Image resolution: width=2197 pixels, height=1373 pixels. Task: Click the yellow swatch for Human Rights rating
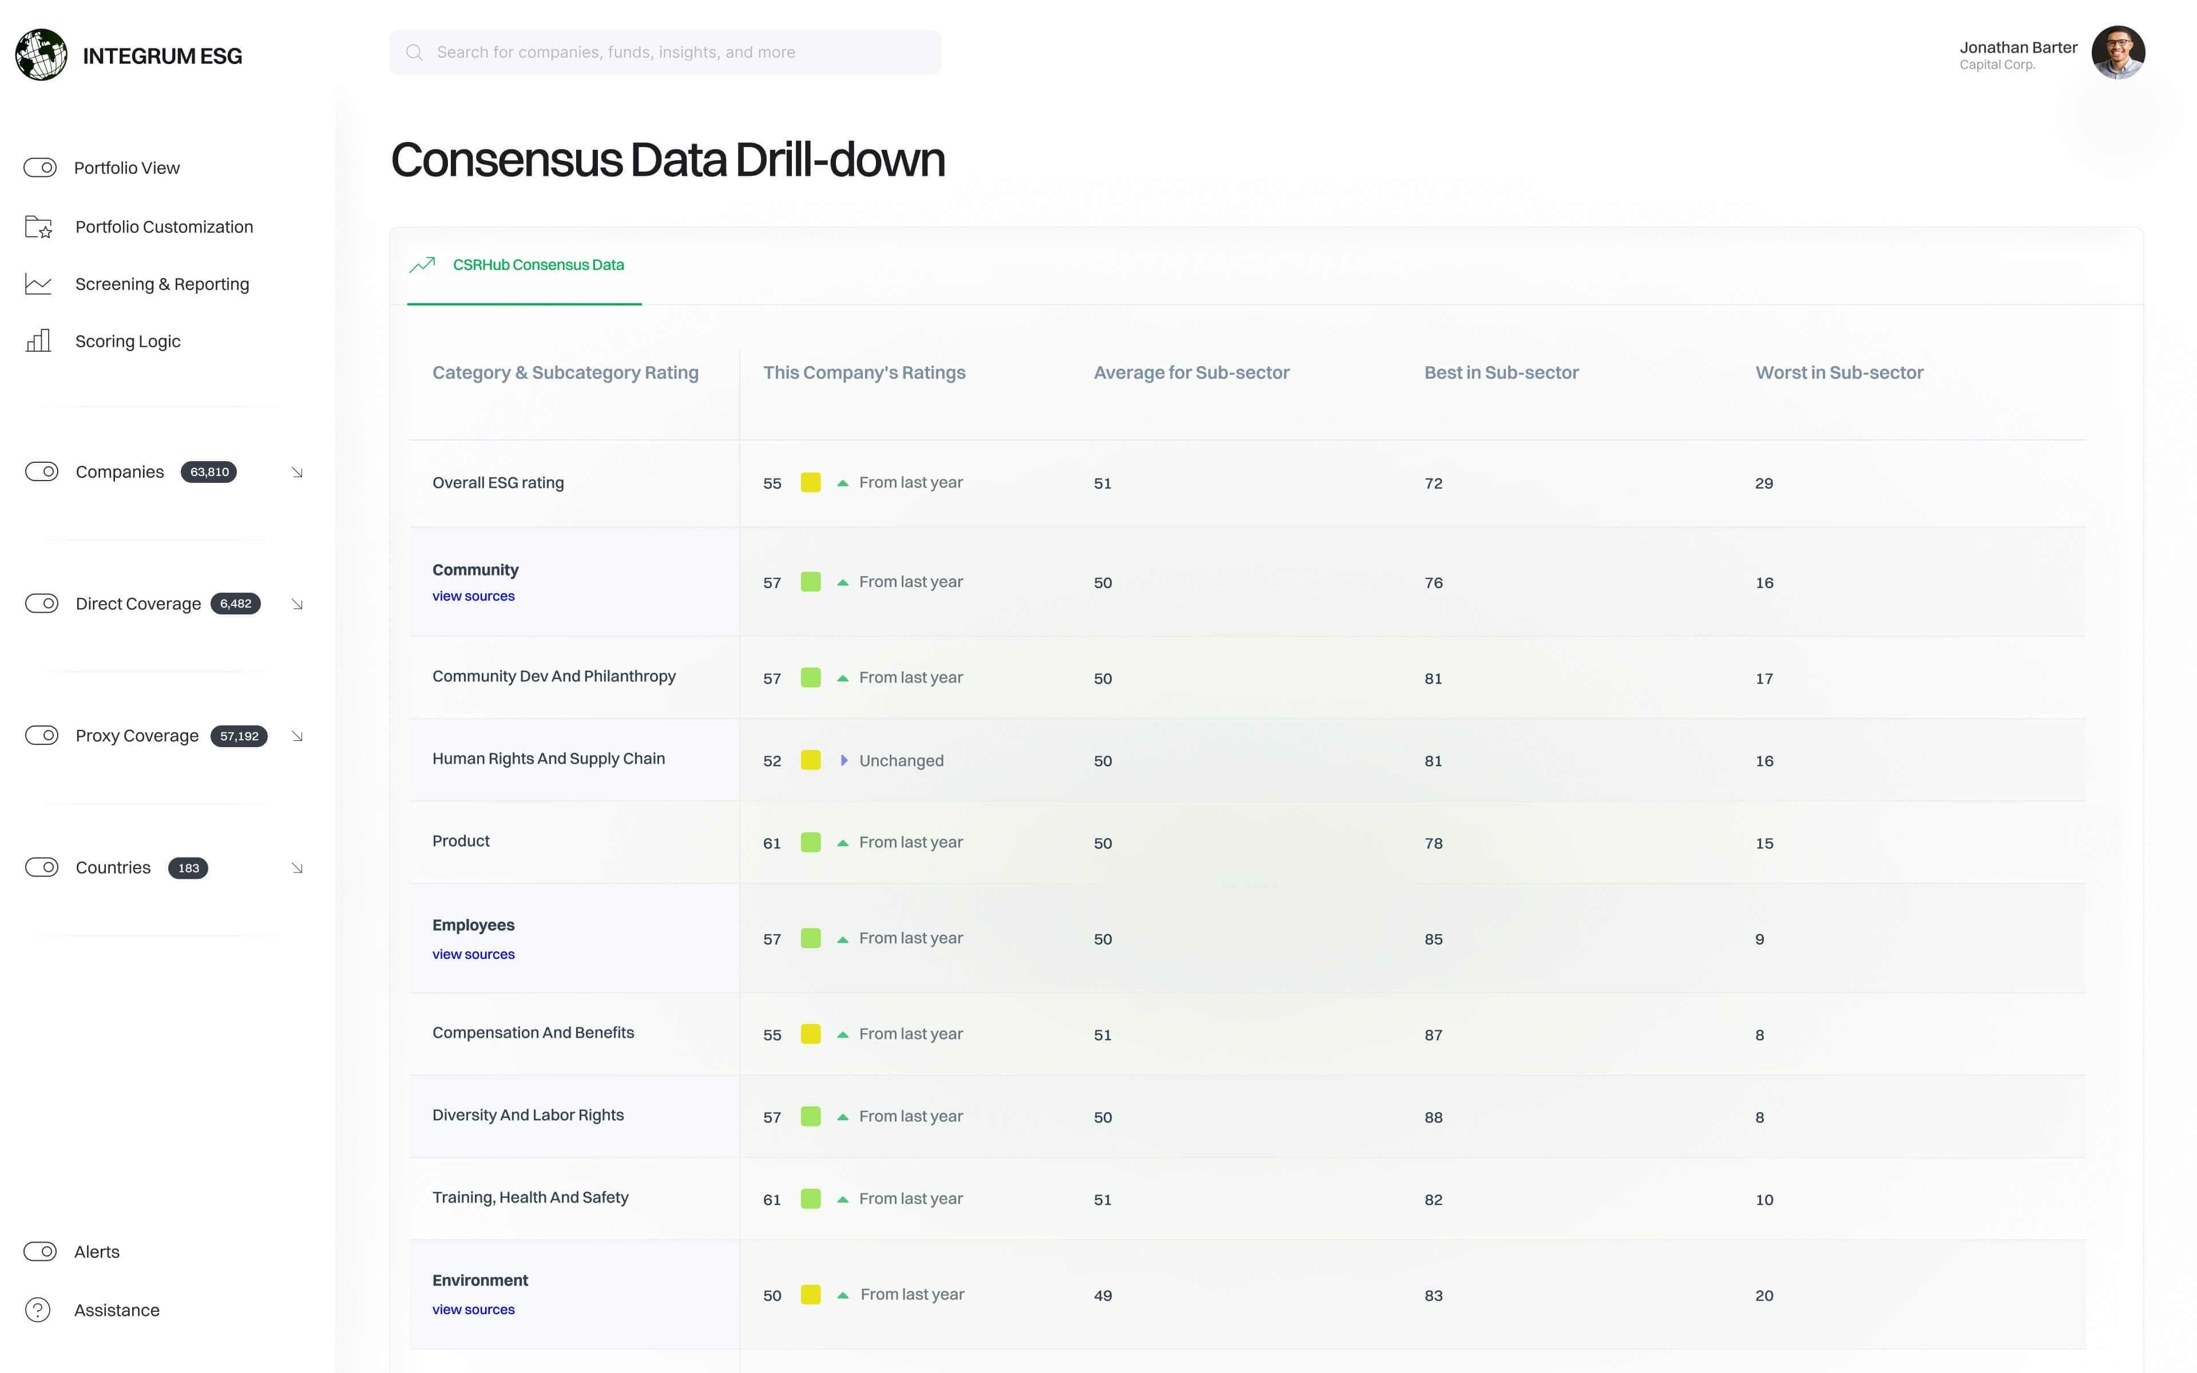[x=811, y=760]
